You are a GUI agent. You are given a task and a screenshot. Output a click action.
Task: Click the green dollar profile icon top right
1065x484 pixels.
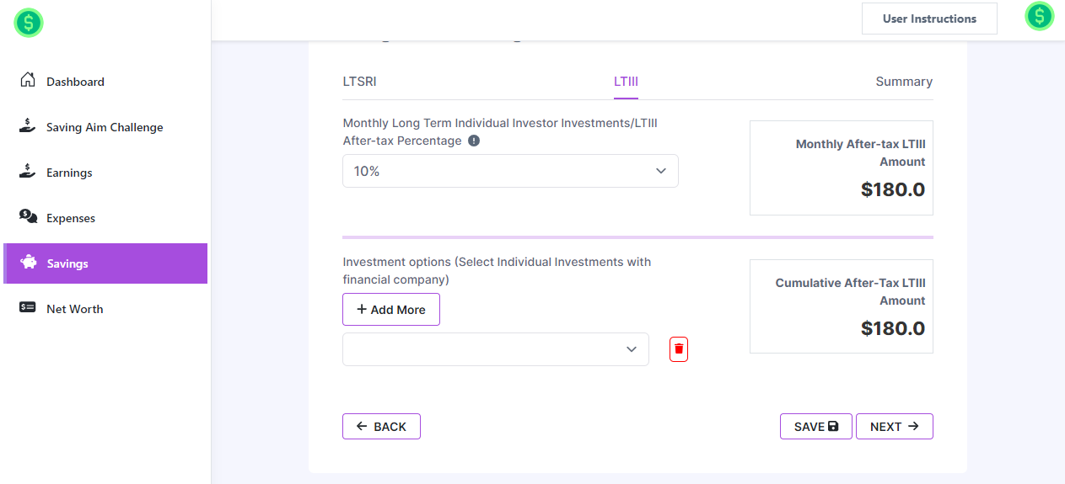tap(1039, 16)
